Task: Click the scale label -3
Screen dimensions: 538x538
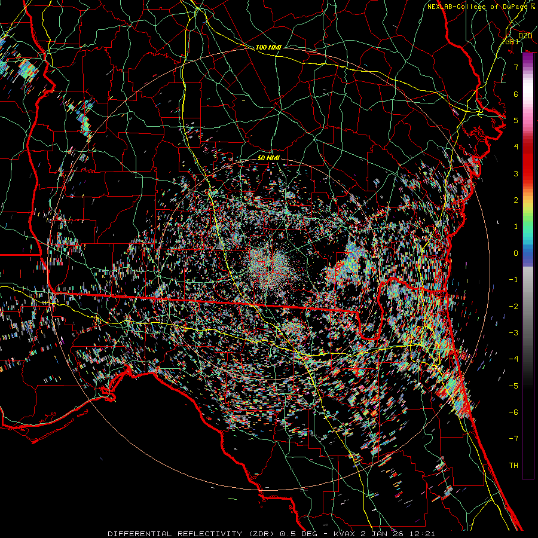Action: (513, 333)
